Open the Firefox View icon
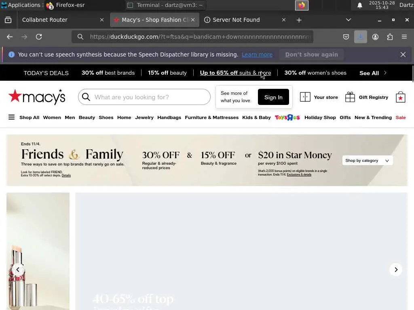Screen dimensions: 414x310 click(8, 20)
